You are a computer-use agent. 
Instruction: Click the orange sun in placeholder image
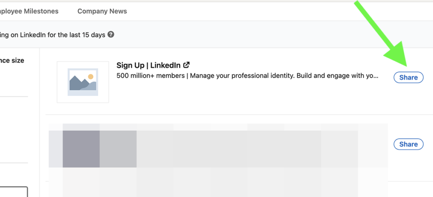(90, 77)
